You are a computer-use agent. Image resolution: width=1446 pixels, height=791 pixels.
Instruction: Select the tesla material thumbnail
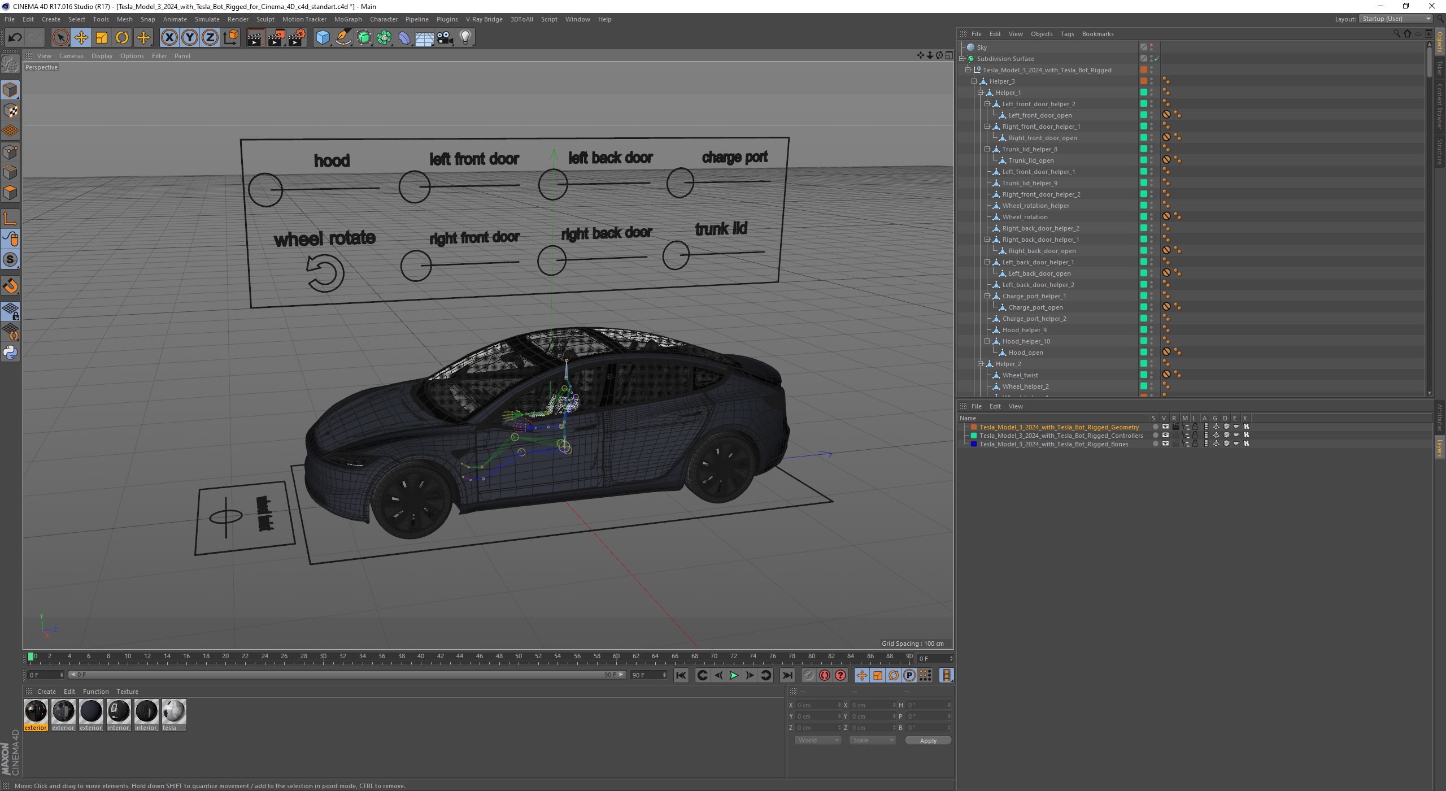pos(173,711)
